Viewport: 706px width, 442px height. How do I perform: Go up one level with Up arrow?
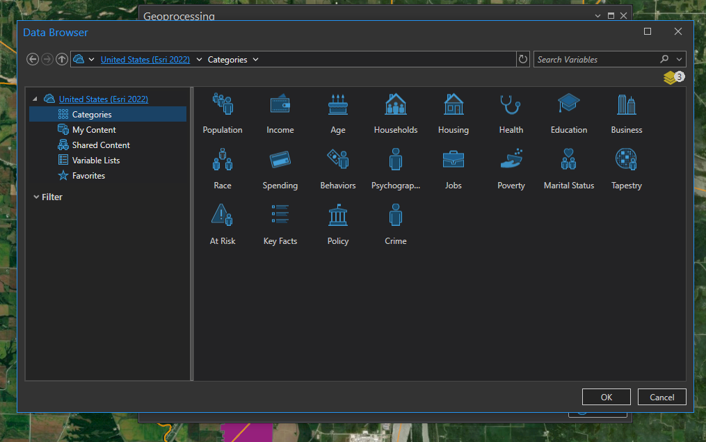(x=62, y=59)
